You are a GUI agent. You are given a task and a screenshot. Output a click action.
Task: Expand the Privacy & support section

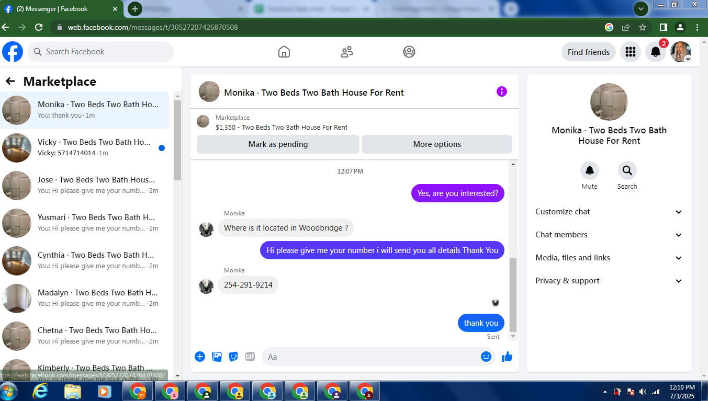609,281
